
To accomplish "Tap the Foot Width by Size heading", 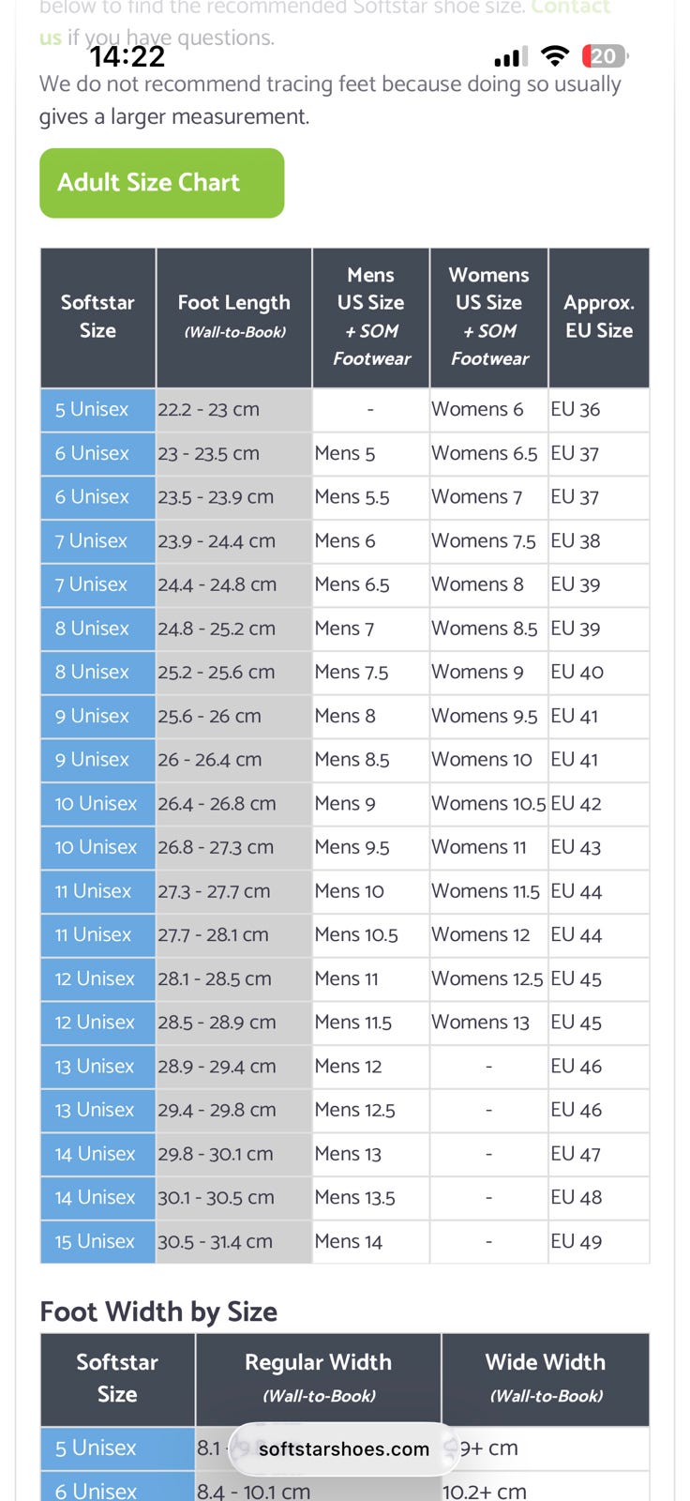I will point(158,1311).
